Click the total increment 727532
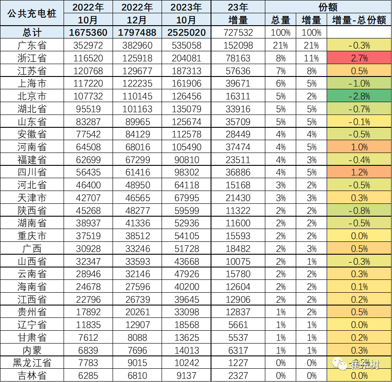The width and height of the screenshot is (392, 382). pos(238,33)
